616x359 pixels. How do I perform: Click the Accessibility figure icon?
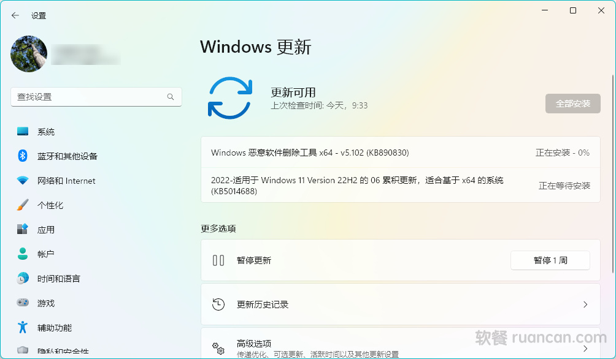point(23,327)
